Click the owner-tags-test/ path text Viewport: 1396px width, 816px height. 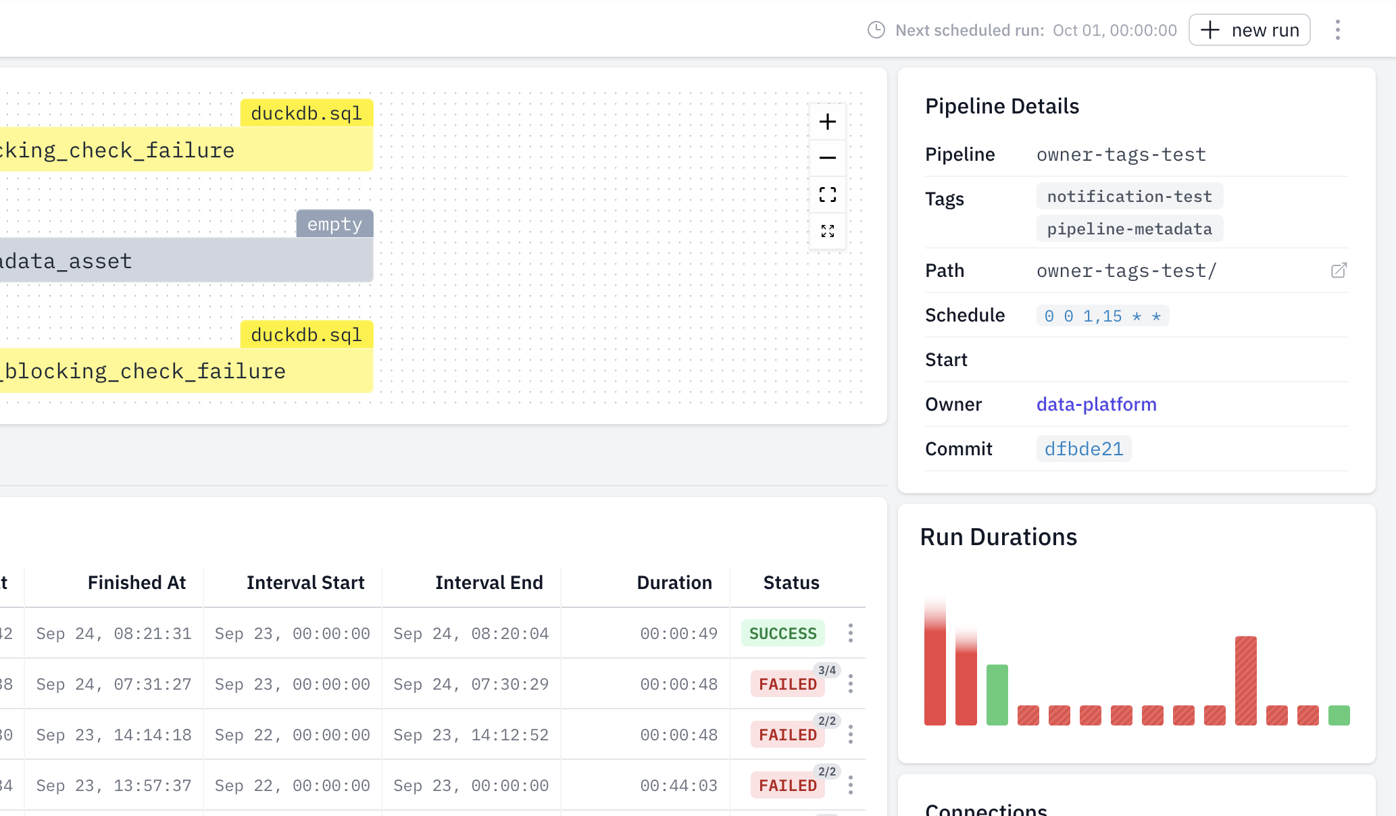(1126, 270)
